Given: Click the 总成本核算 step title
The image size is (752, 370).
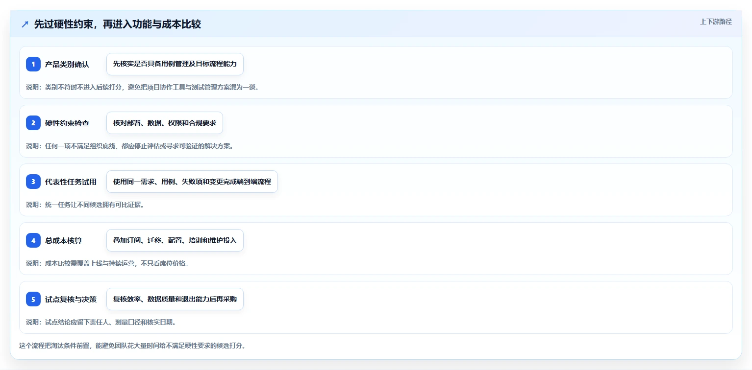Looking at the screenshot, I should click(x=63, y=240).
